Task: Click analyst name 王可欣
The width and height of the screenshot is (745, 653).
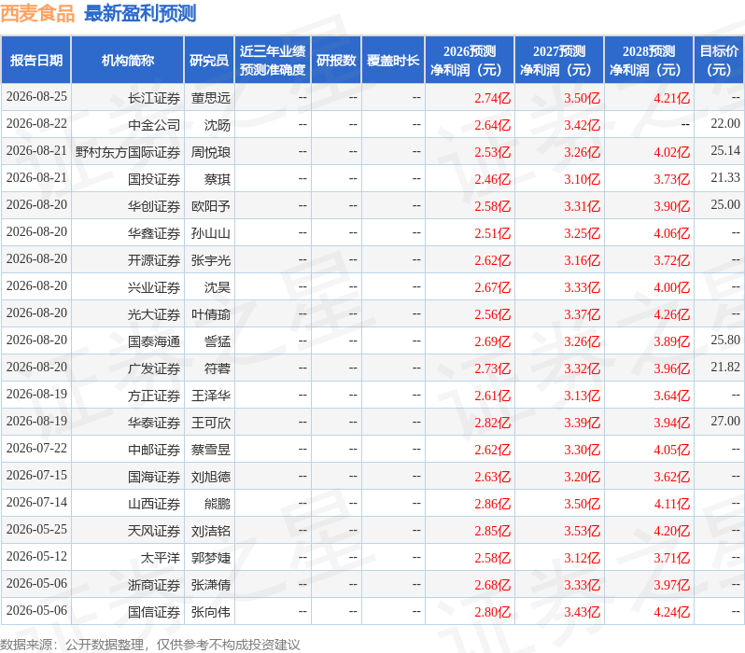Action: [210, 423]
